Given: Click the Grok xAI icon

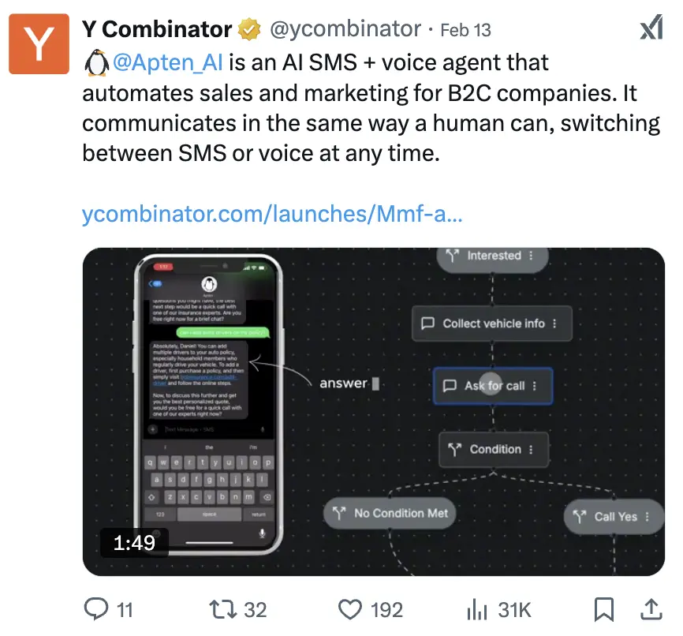Looking at the screenshot, I should click(x=651, y=29).
